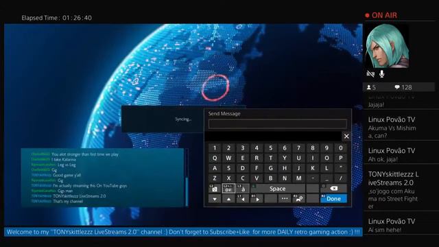
Task: Select the broadcaster avatar thumbnail
Action: pos(387,46)
